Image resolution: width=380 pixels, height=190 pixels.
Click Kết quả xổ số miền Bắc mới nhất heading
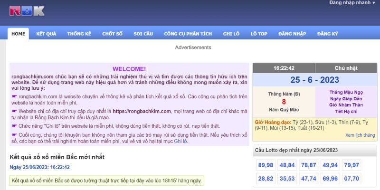[57, 157]
